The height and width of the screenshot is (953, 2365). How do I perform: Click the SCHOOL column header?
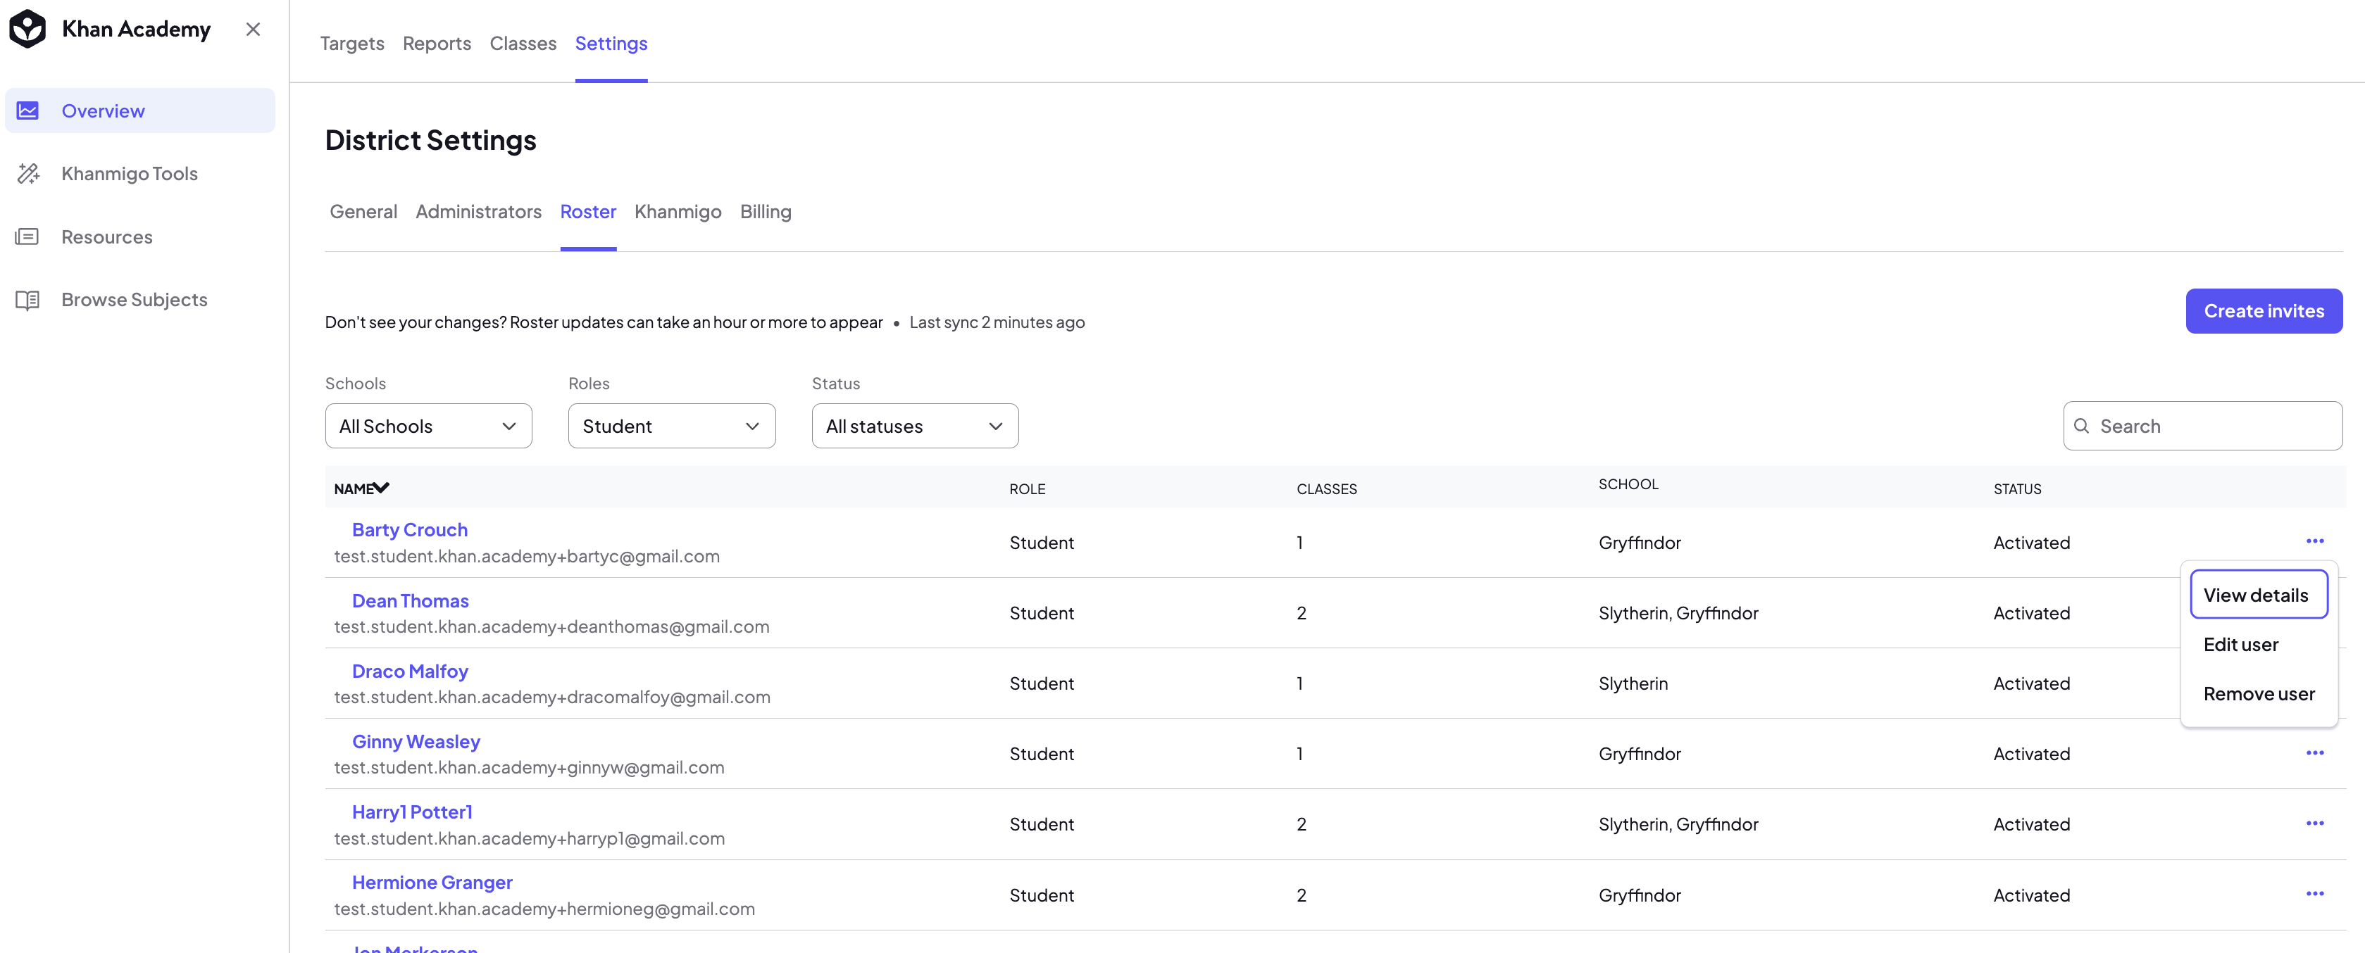(1629, 484)
